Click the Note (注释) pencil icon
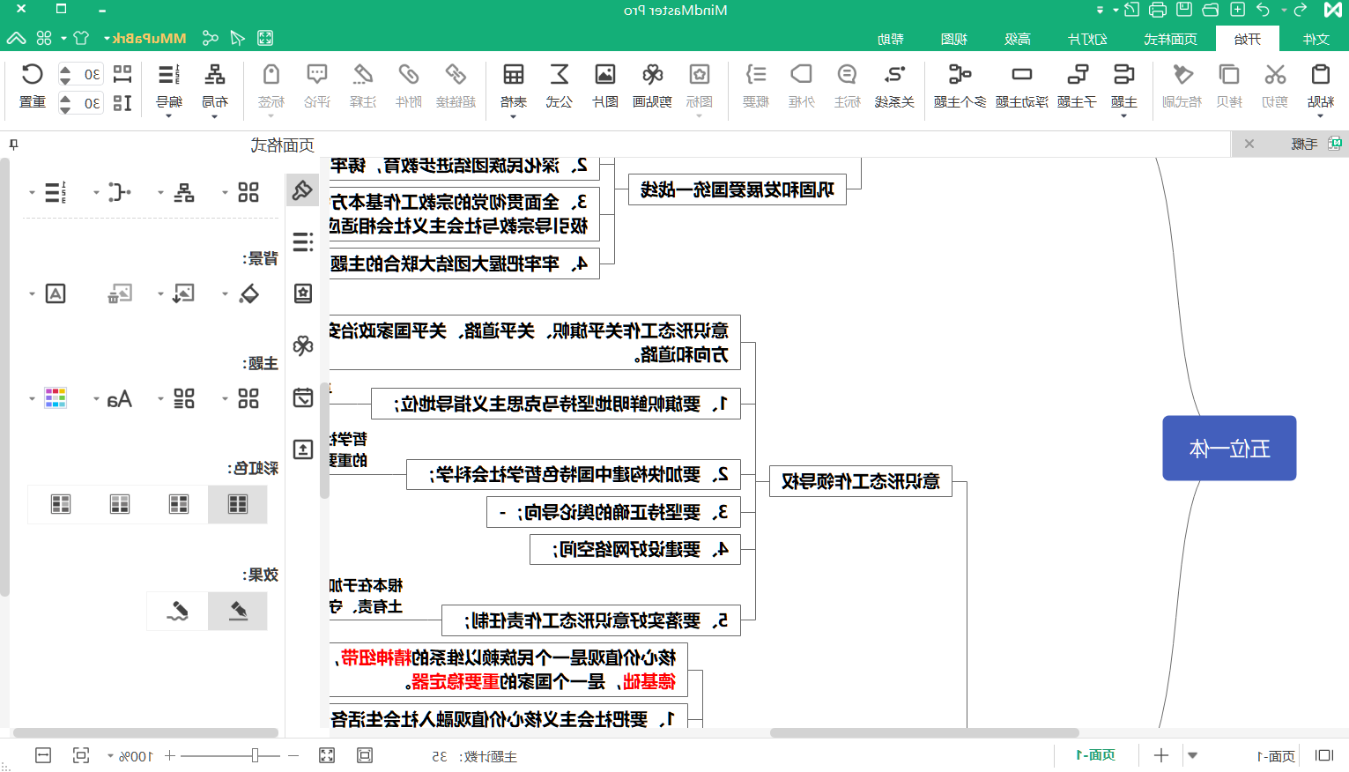The width and height of the screenshot is (1349, 772). coord(363,75)
